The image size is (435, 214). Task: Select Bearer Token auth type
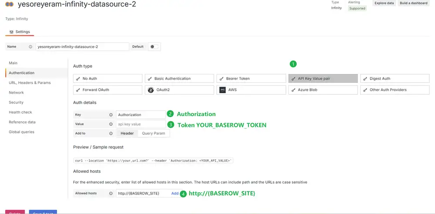251,78
